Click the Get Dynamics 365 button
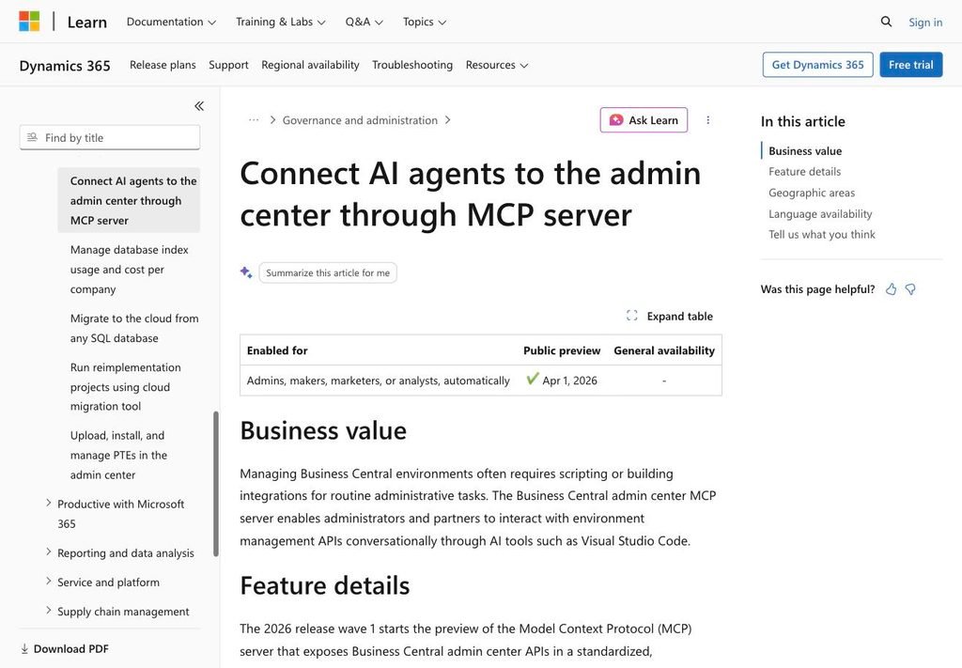 point(818,65)
